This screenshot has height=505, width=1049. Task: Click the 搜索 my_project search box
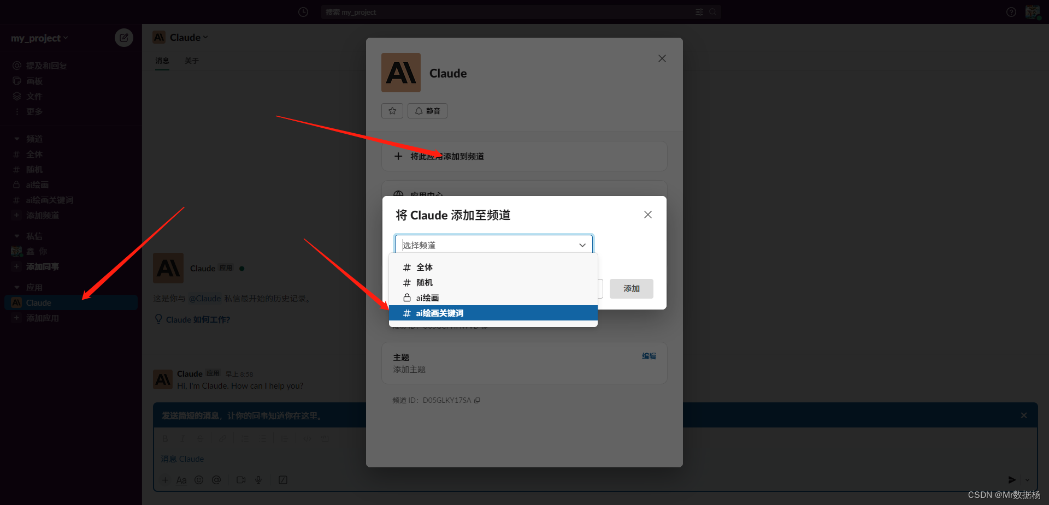point(508,12)
